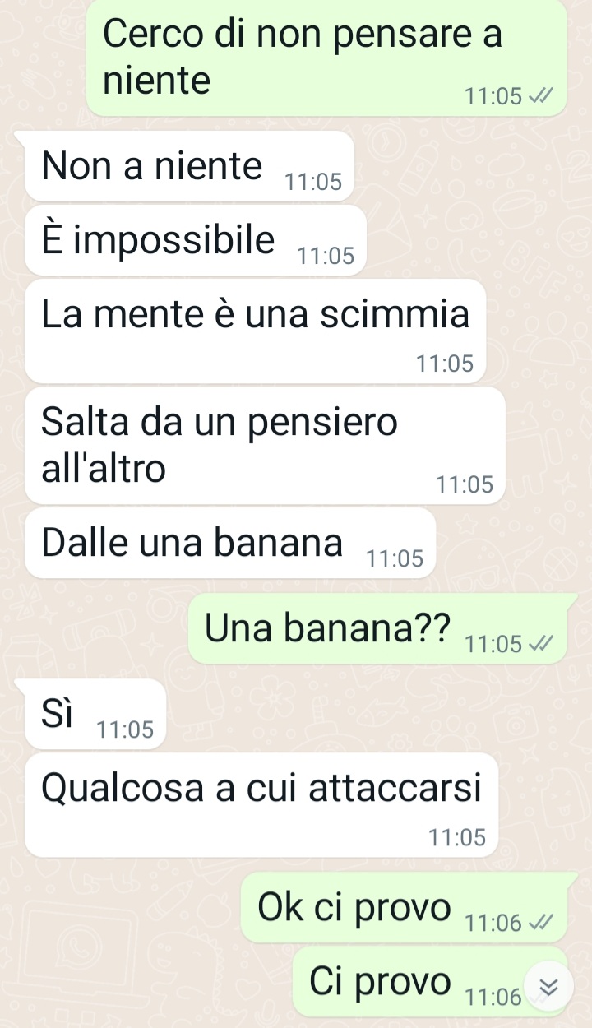The width and height of the screenshot is (592, 1028).
Task: Select the 'Non a niente' message
Action: (189, 166)
